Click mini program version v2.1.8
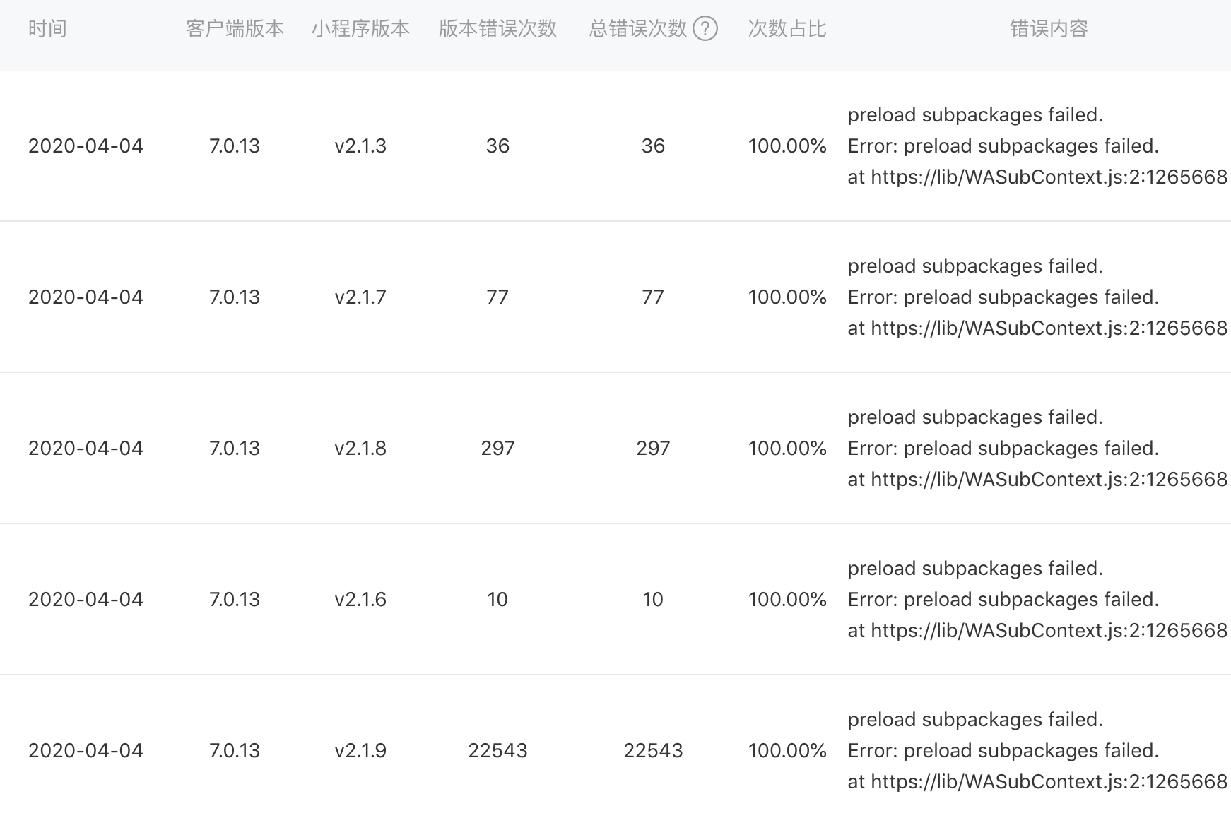Image resolution: width=1231 pixels, height=818 pixels. [x=360, y=449]
